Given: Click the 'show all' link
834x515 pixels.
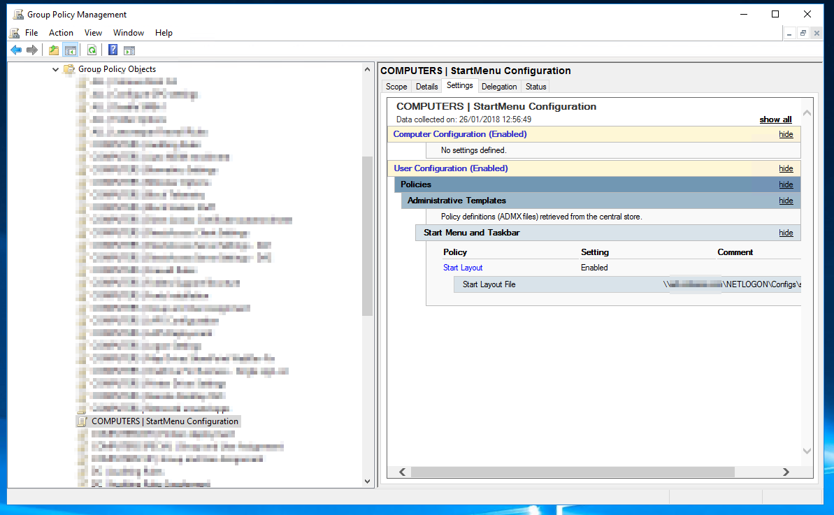Looking at the screenshot, I should [775, 119].
